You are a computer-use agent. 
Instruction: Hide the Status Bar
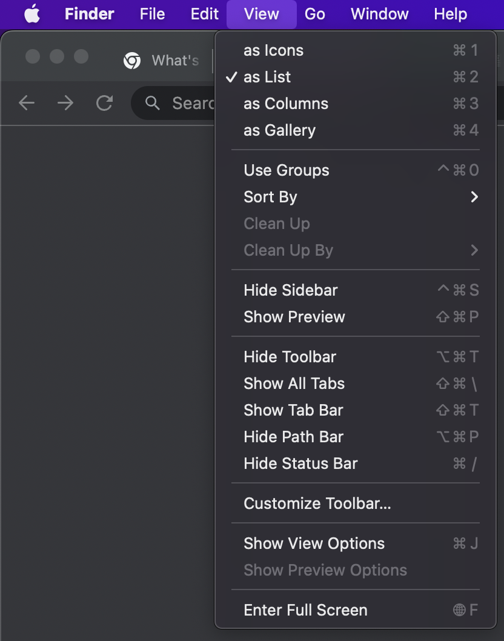click(x=300, y=463)
